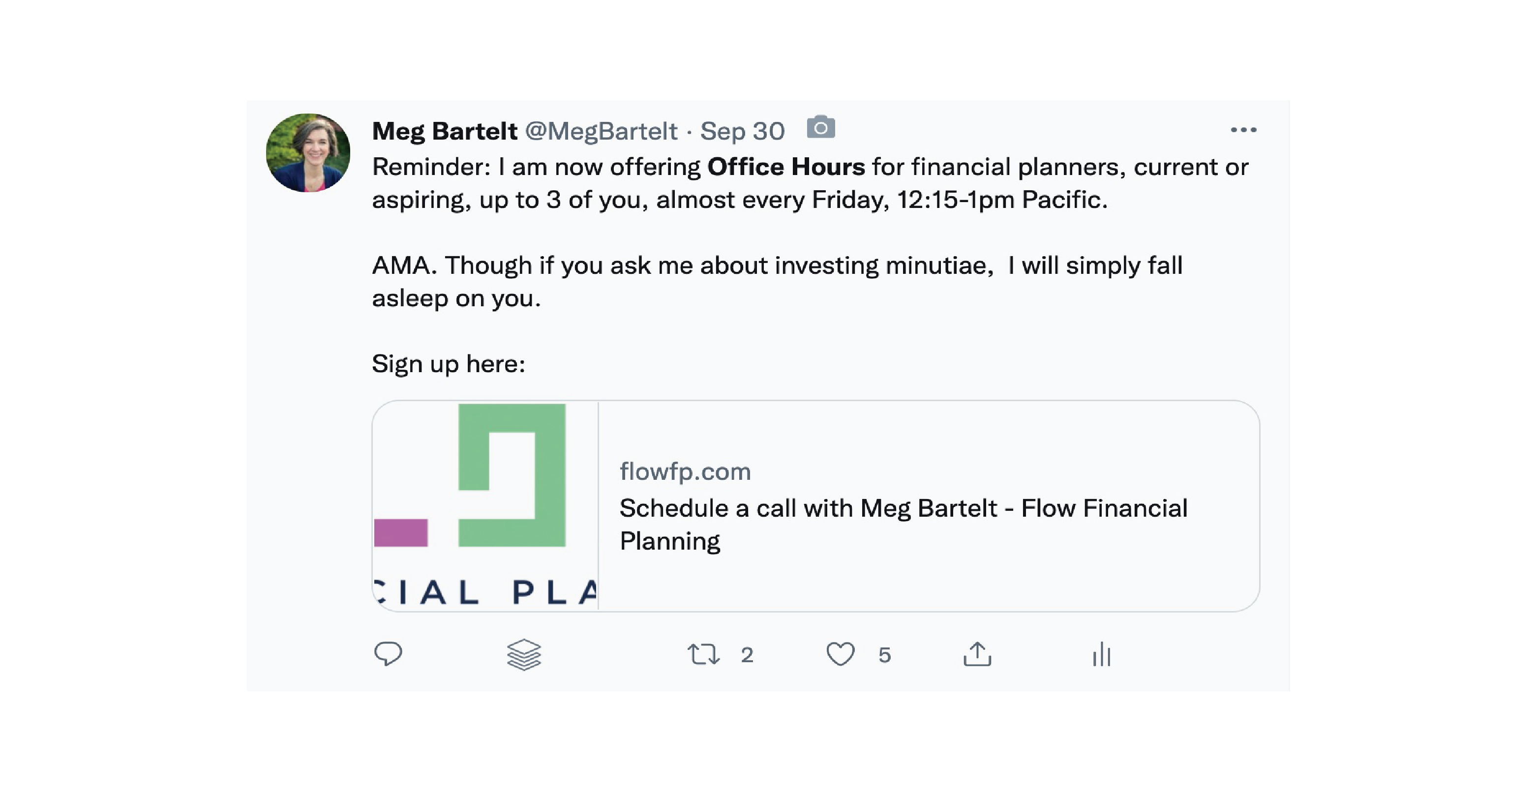The height and width of the screenshot is (792, 1537).
Task: Like the tweet with the heart icon
Action: coord(840,654)
